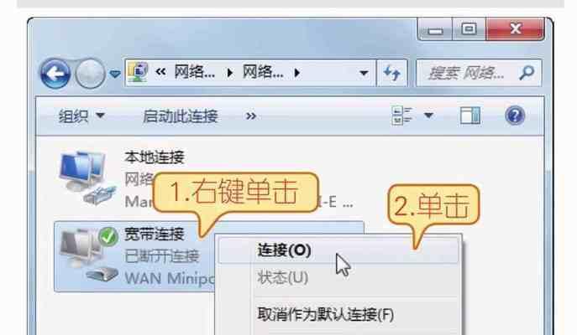Image resolution: width=577 pixels, height=335 pixels.
Task: Refresh the network connections list
Action: click(x=392, y=73)
